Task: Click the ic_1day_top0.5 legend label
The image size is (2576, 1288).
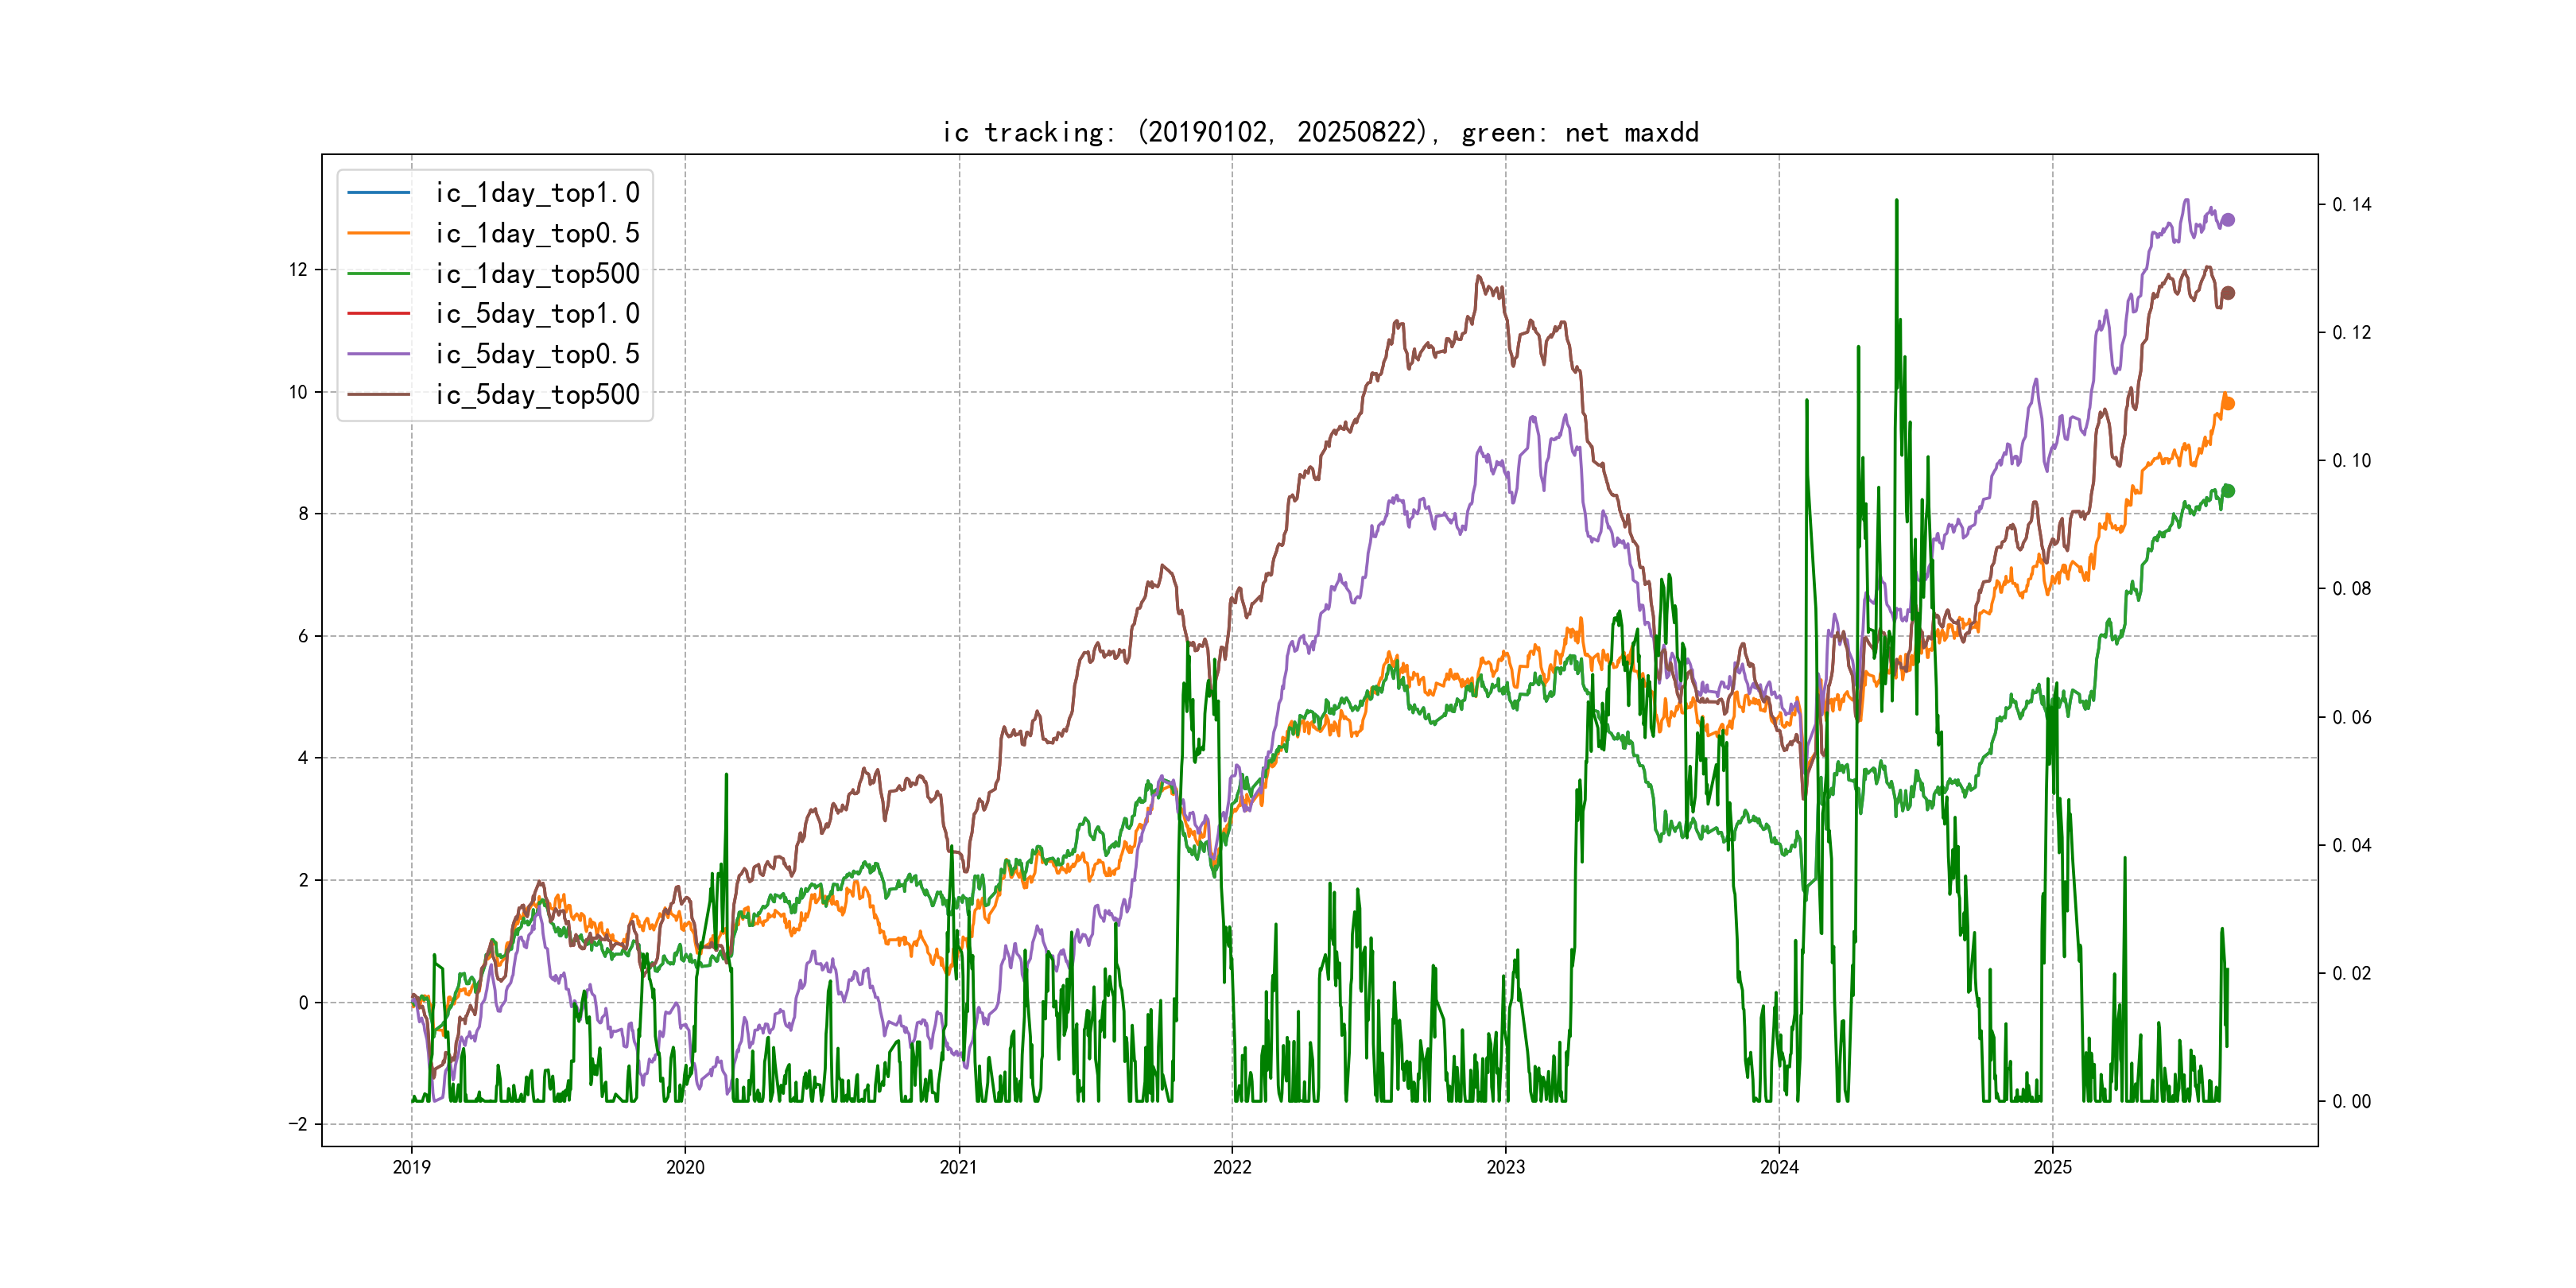Action: [537, 233]
